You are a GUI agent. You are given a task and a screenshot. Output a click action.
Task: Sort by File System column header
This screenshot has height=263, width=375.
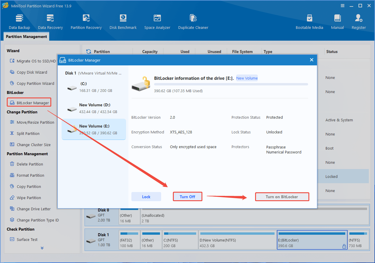(x=242, y=52)
